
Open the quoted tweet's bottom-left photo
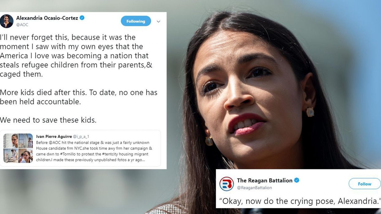coord(10,156)
